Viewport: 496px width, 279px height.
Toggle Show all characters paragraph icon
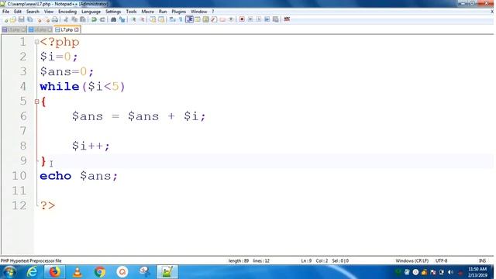point(181,19)
